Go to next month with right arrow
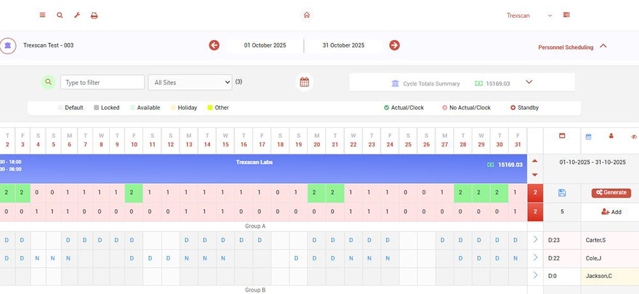Viewport: 639px width, 294px height. [x=394, y=45]
